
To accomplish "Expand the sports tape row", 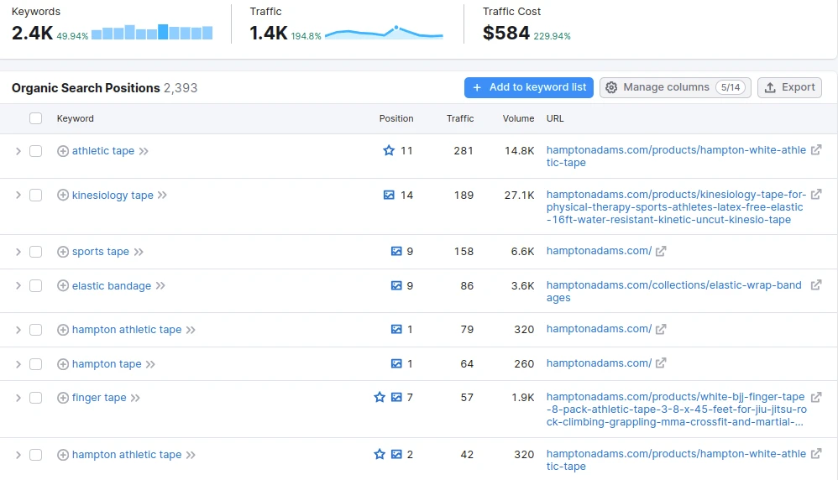I will point(18,252).
